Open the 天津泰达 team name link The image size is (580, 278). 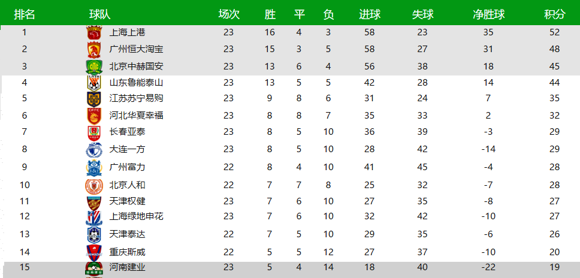127,234
